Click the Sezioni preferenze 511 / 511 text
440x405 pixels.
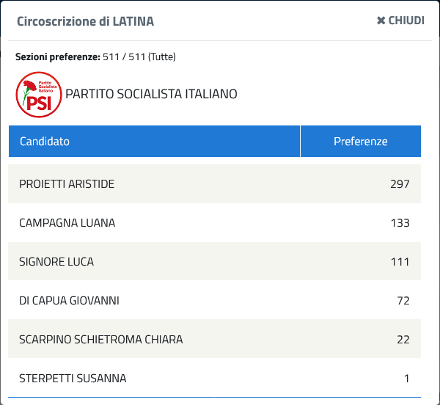[95, 56]
